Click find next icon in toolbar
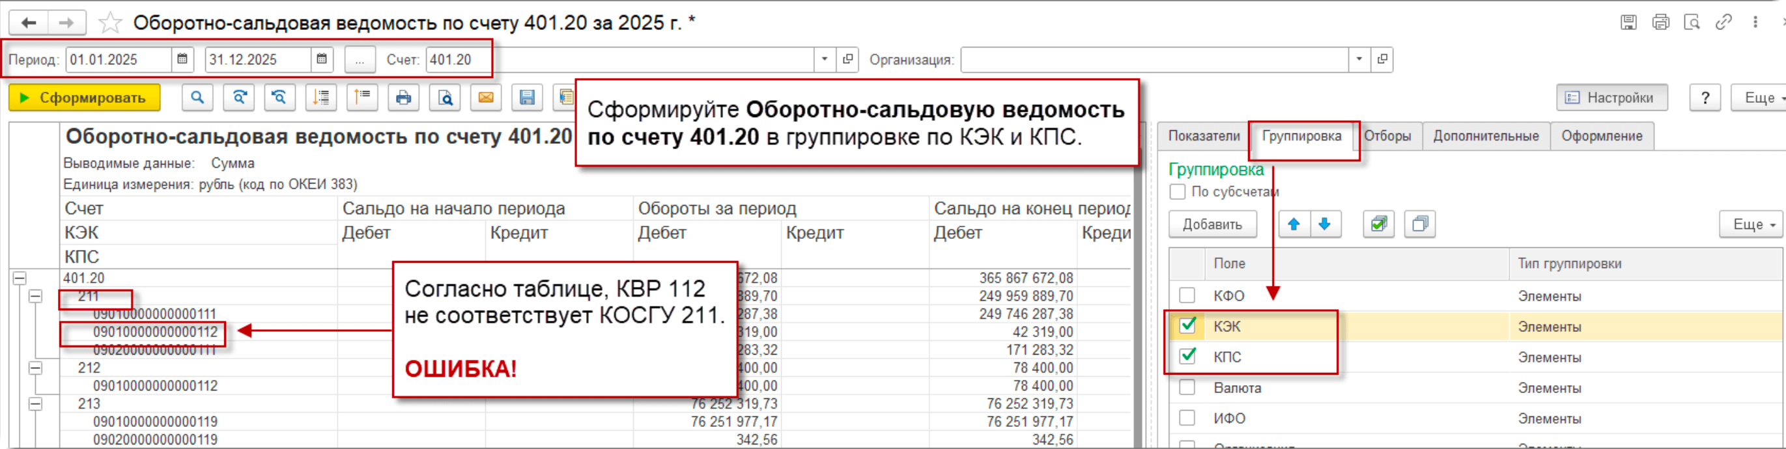This screenshot has height=449, width=1786. point(239,98)
